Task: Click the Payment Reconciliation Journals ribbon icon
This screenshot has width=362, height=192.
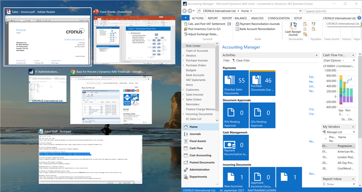Action: pos(237,24)
